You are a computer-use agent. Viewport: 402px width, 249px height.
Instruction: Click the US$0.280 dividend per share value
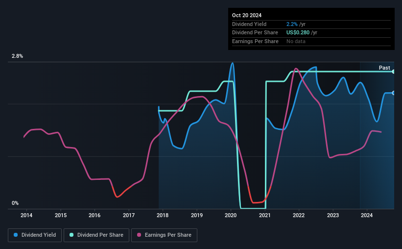[x=298, y=33]
